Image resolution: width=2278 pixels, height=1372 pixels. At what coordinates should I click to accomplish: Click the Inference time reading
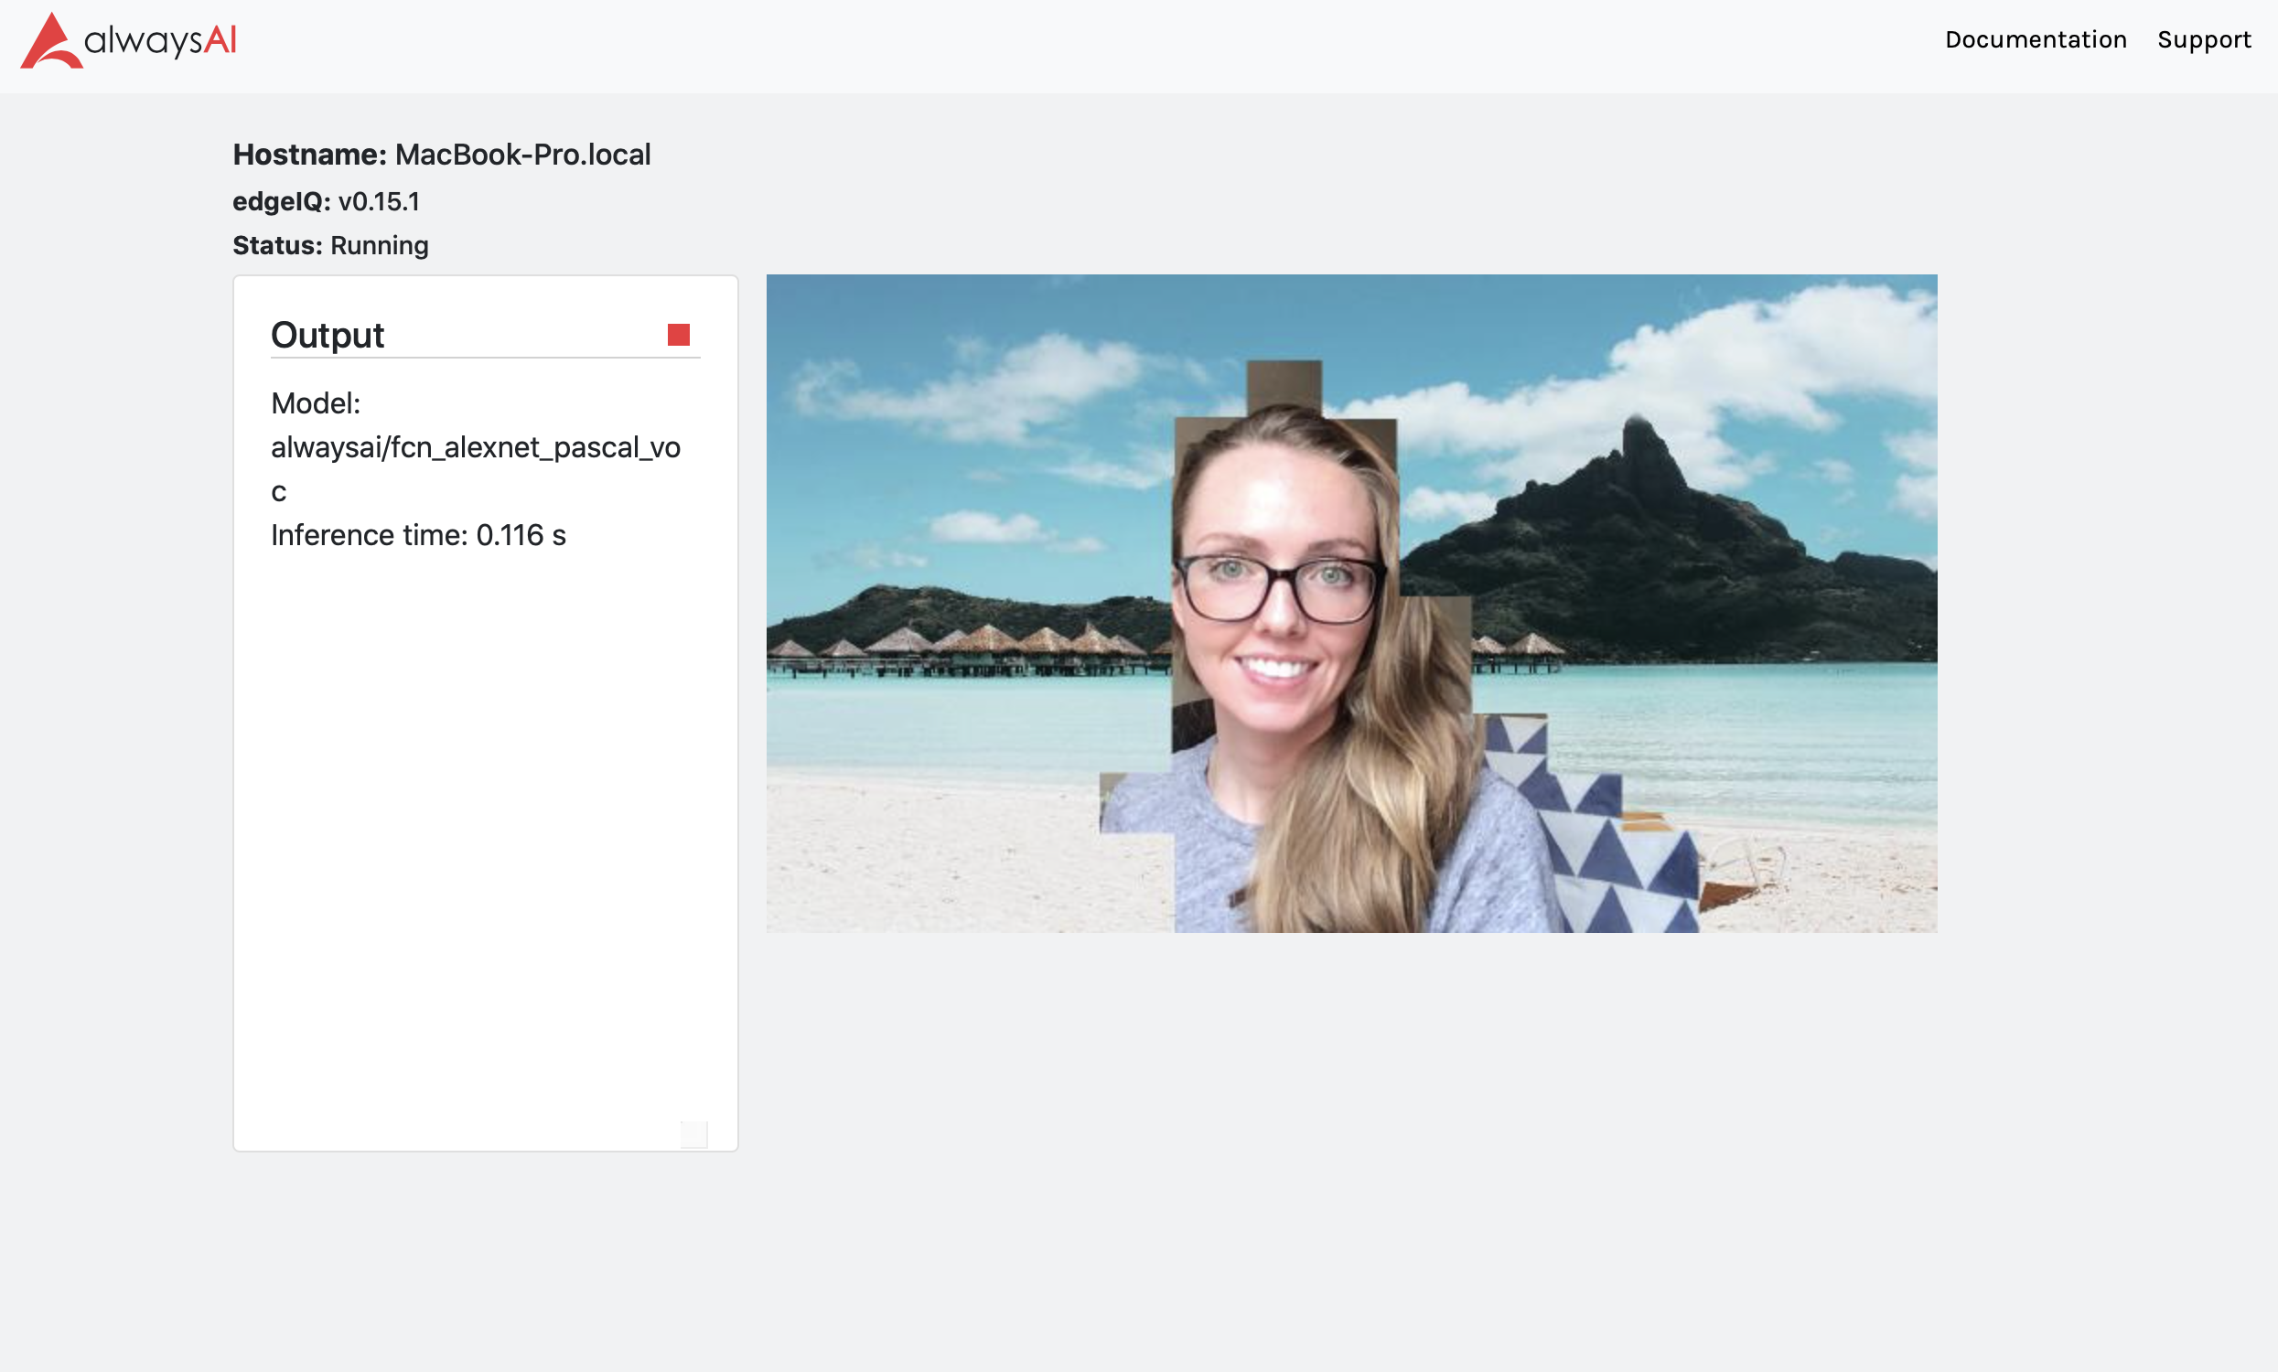tap(418, 535)
